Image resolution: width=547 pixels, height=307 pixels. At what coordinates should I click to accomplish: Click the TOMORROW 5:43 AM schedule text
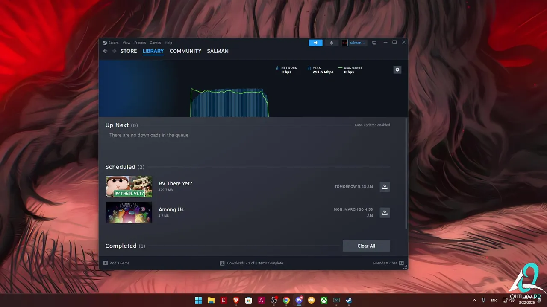(x=353, y=187)
